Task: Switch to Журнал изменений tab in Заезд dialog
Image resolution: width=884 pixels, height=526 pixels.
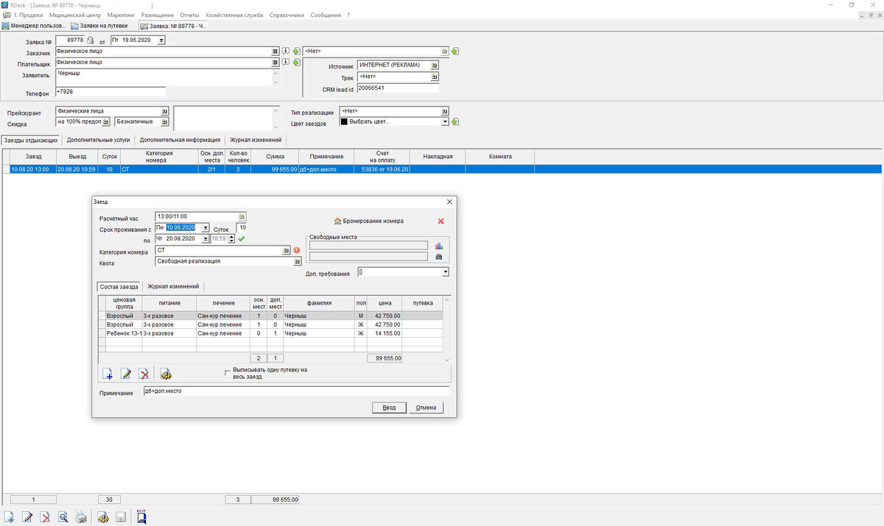Action: [172, 286]
